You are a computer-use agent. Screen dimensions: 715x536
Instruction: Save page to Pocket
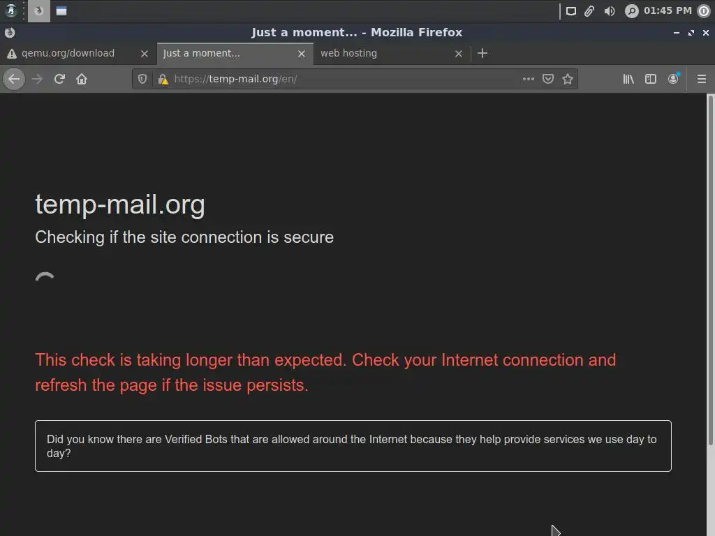[x=548, y=79]
